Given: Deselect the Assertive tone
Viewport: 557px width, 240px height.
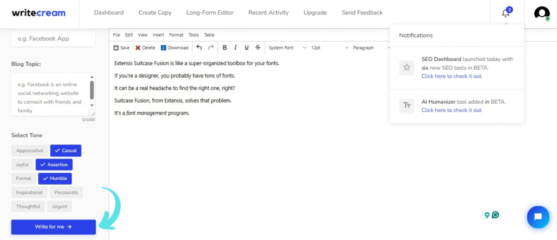Looking at the screenshot, I should coord(54,165).
